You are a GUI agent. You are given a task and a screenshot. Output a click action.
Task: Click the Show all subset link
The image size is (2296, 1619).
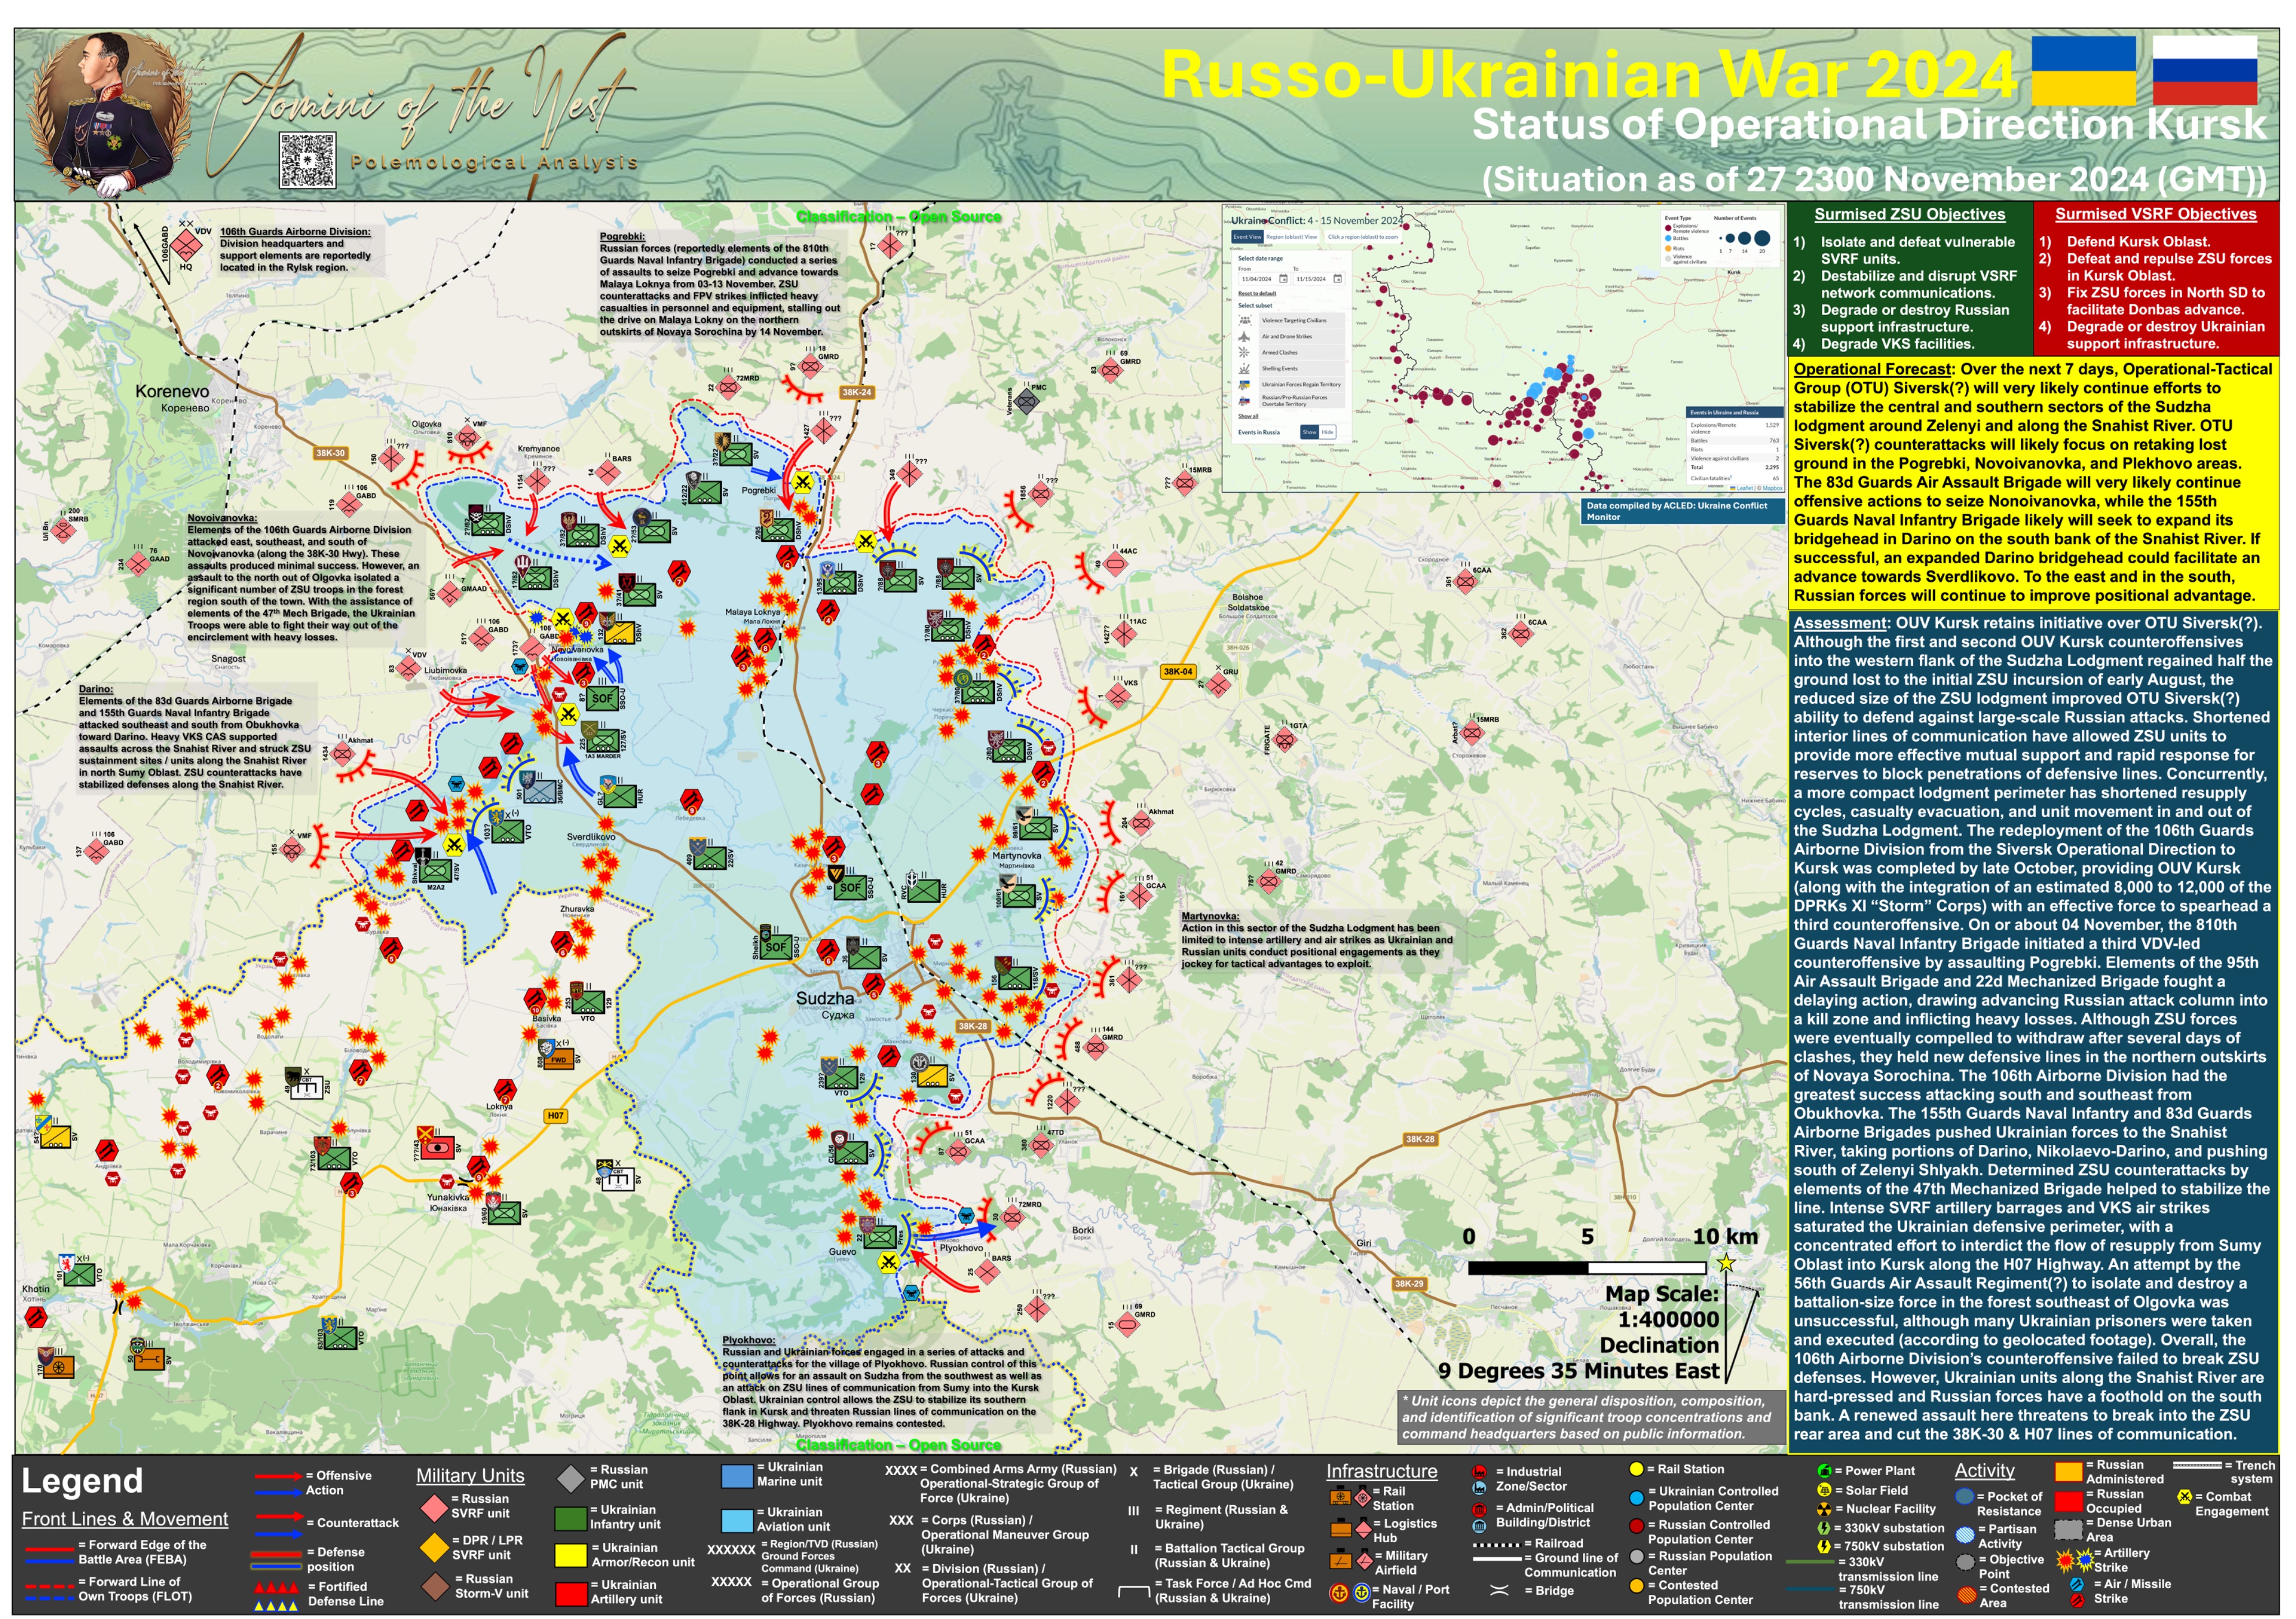pos(1248,416)
